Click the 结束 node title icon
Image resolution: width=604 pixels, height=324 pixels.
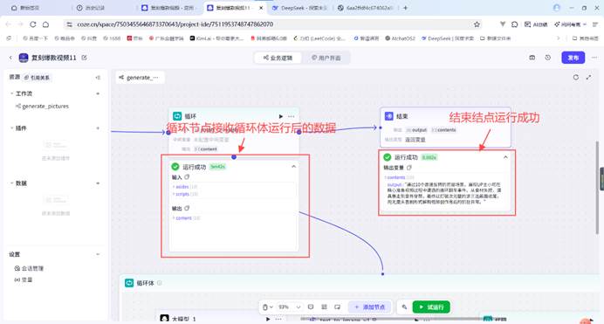(x=389, y=116)
